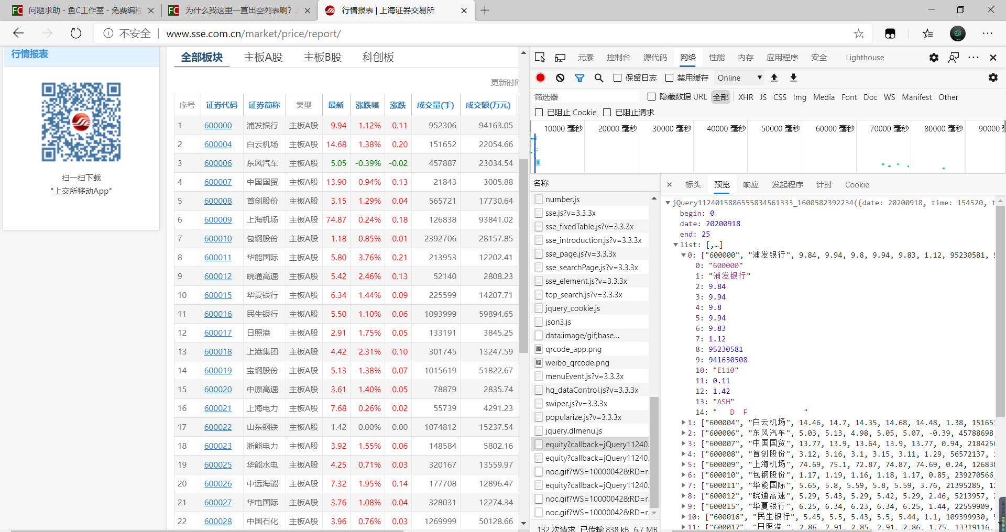Open the 源代码 DevTools tab
The height and width of the screenshot is (532, 1006).
coord(655,58)
